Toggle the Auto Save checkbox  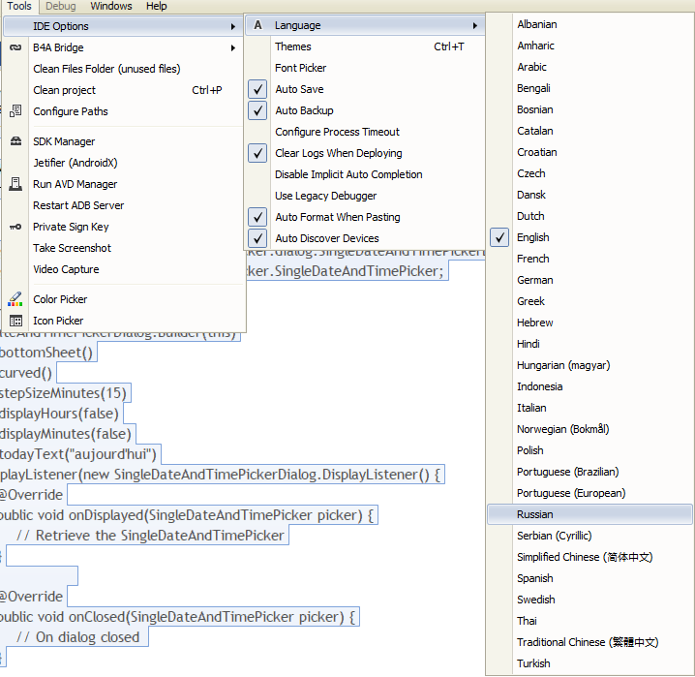coord(257,89)
